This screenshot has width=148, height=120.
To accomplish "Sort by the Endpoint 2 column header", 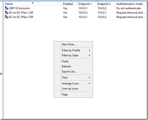I will click(x=105, y=4).
